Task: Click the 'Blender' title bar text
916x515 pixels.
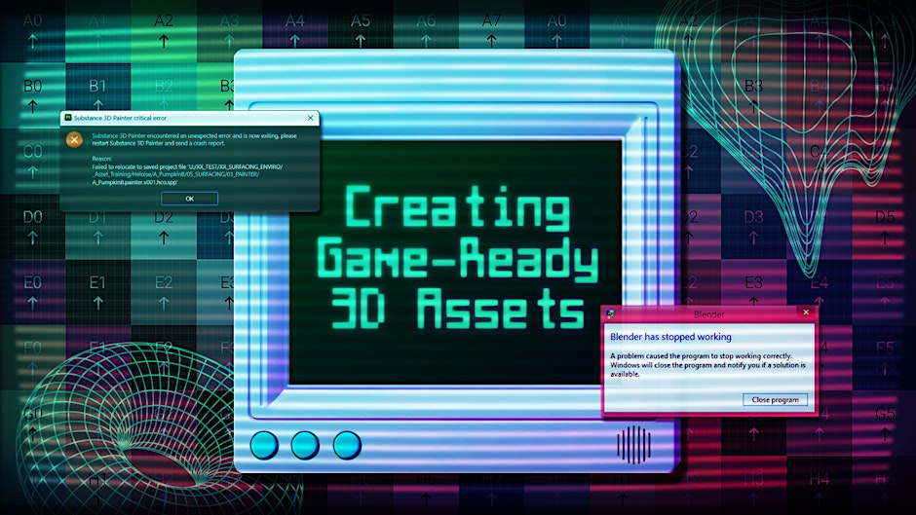Action: (709, 314)
